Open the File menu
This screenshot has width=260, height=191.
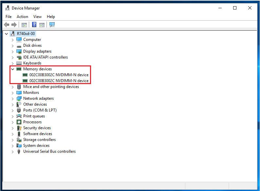coord(9,17)
